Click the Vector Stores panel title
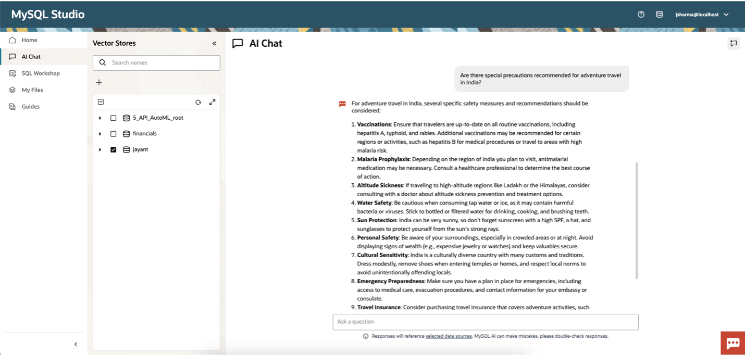Image resolution: width=745 pixels, height=356 pixels. 114,43
